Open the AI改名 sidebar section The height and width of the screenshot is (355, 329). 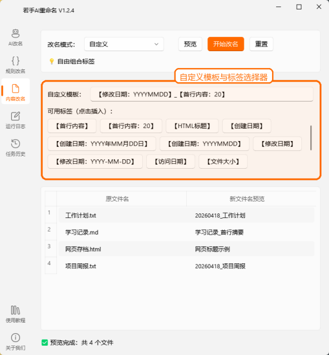click(15, 38)
